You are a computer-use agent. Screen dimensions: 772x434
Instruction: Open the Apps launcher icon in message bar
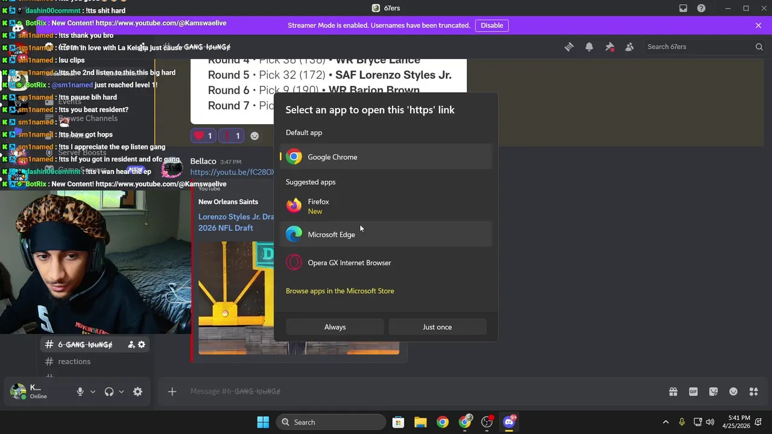pyautogui.click(x=753, y=391)
